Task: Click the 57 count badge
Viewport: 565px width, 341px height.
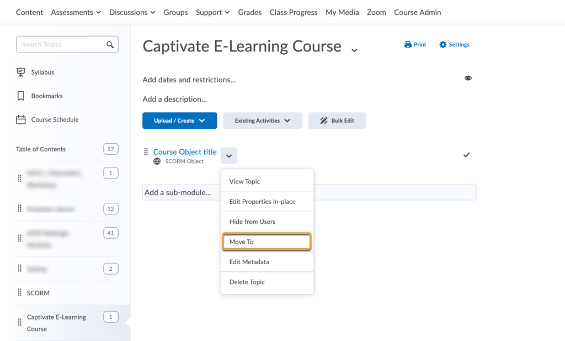Action: click(110, 149)
